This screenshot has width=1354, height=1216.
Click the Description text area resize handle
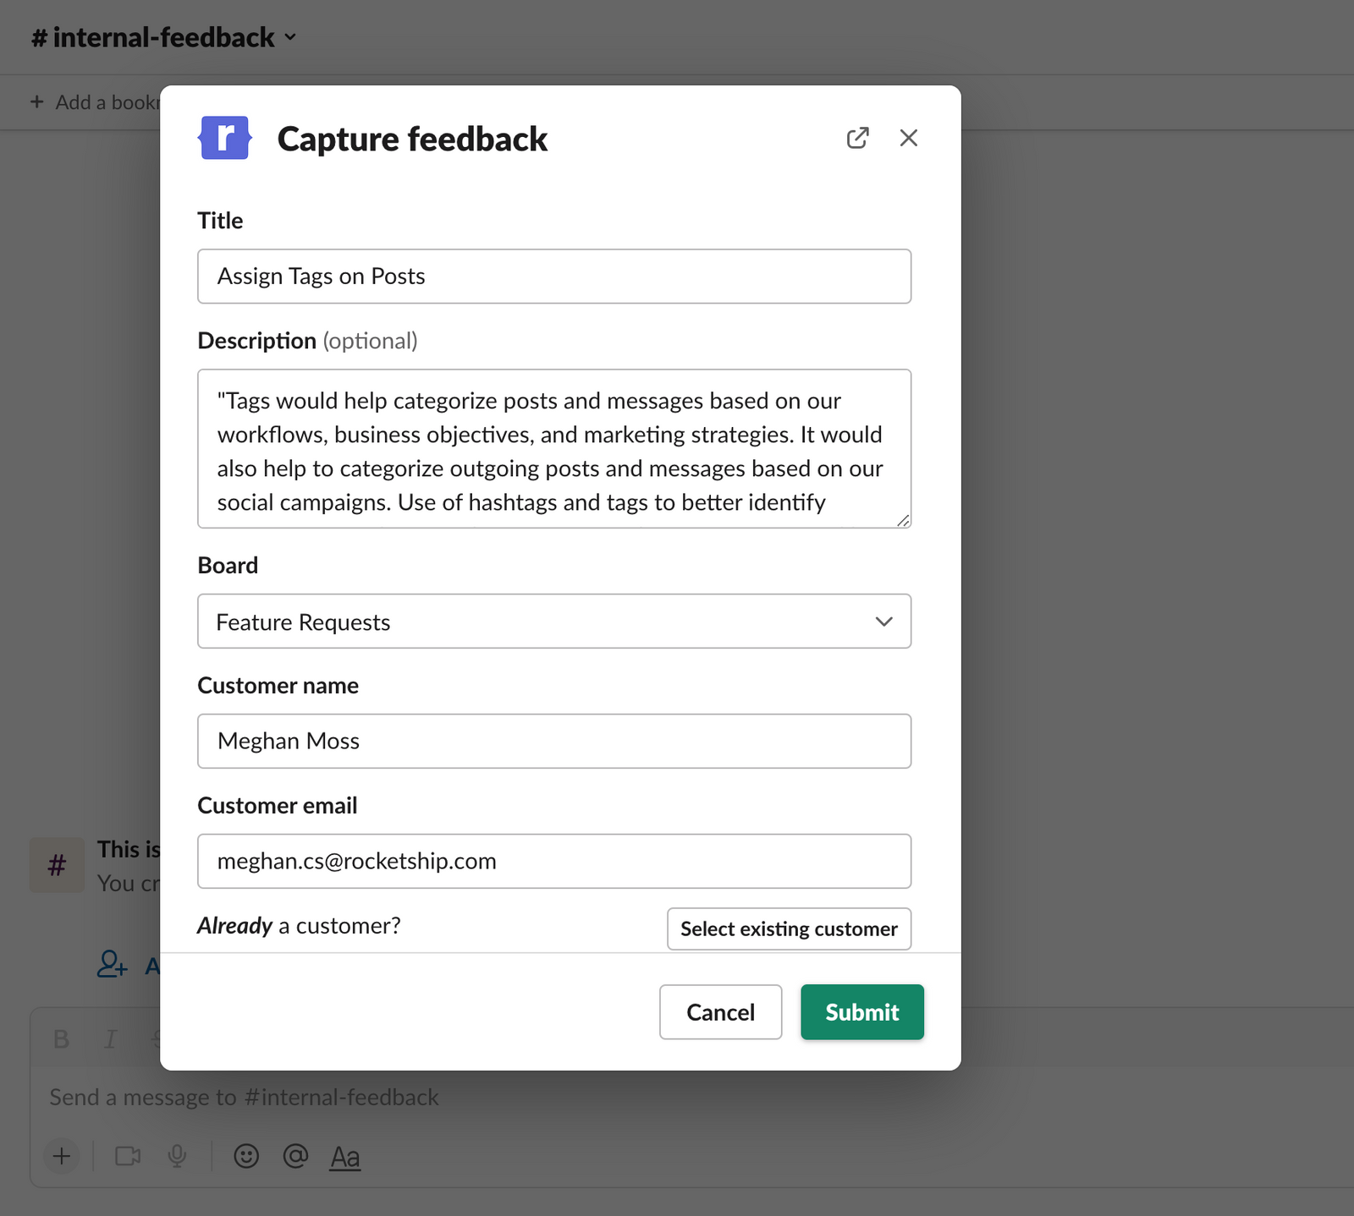click(903, 521)
